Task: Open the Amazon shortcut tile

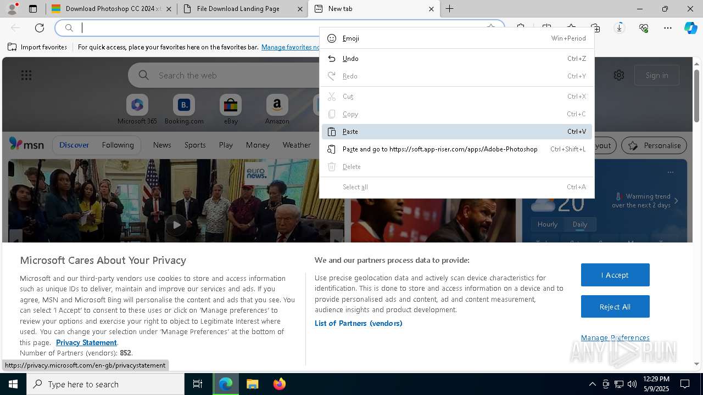Action: pyautogui.click(x=277, y=110)
